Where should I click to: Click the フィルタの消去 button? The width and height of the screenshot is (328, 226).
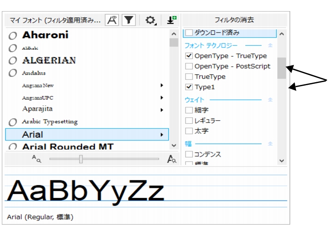click(x=234, y=20)
